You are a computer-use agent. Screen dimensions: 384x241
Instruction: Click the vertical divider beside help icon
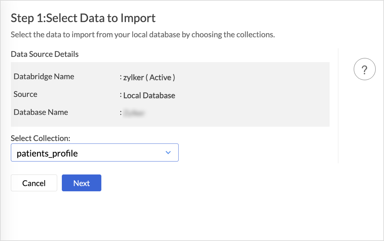338,105
